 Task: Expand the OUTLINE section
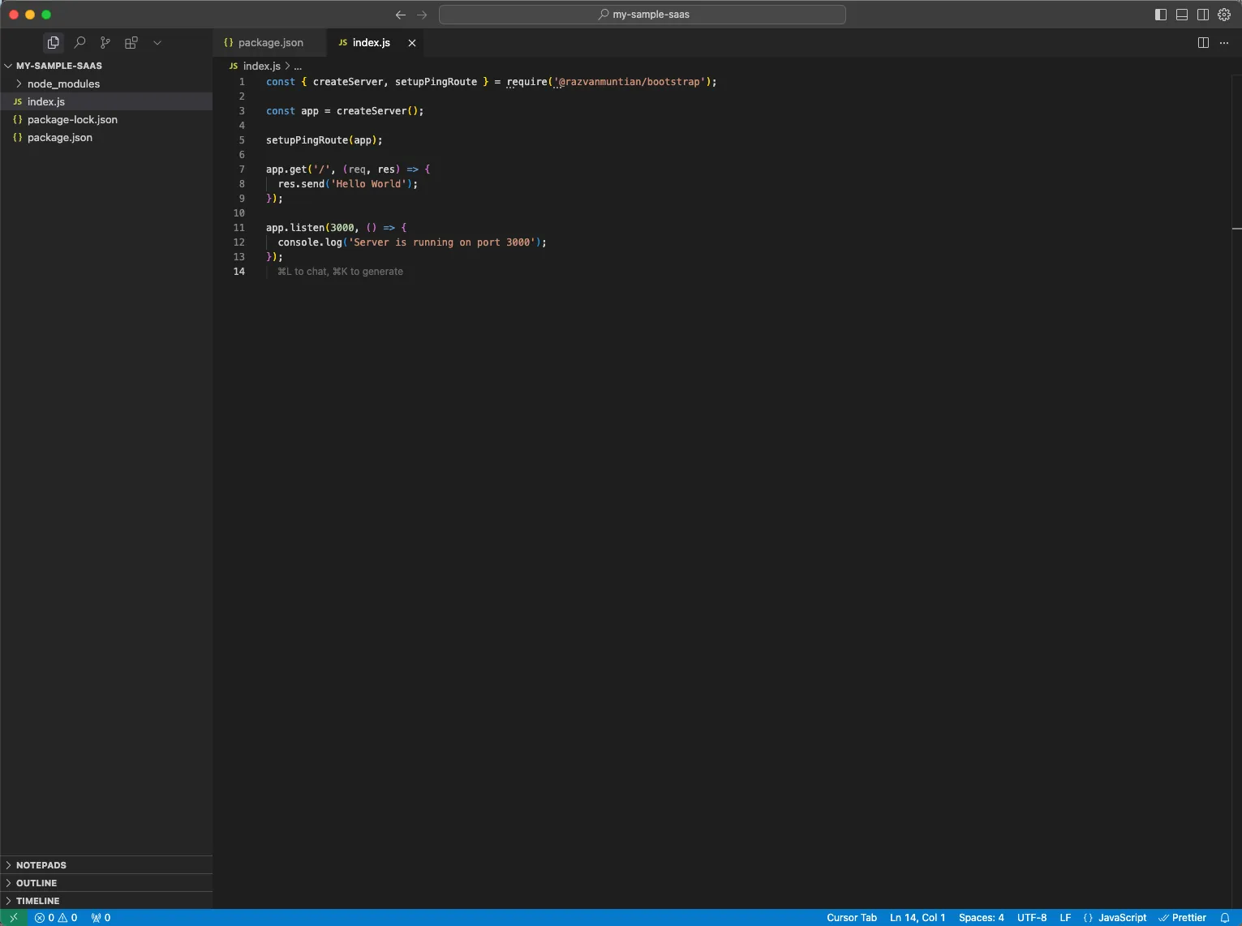click(x=37, y=883)
